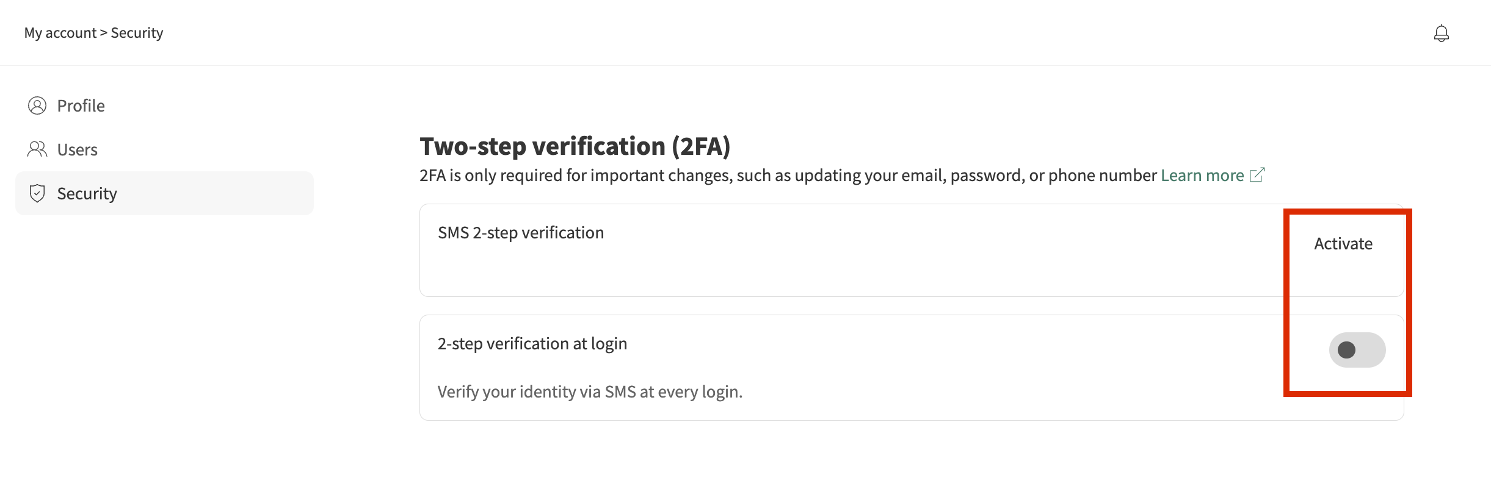Click the "2-step verification at login" label
Viewport: 1491px width, 478px height.
coord(532,344)
